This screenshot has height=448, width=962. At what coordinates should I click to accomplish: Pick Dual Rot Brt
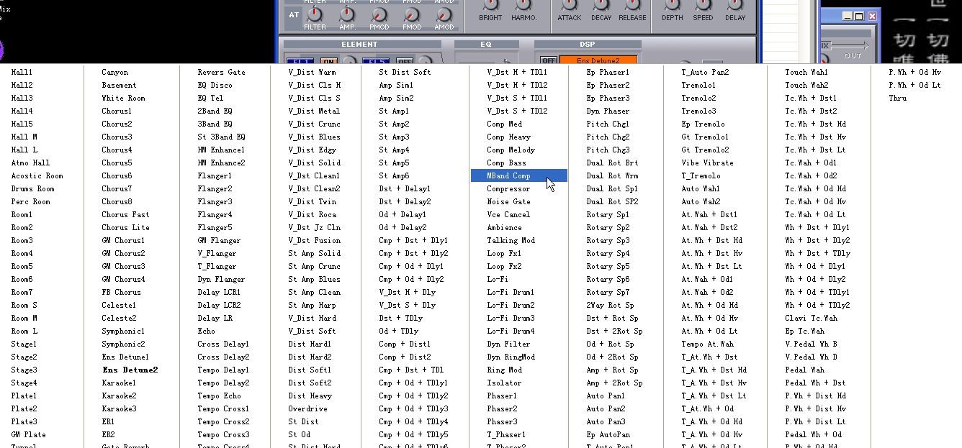tap(612, 163)
